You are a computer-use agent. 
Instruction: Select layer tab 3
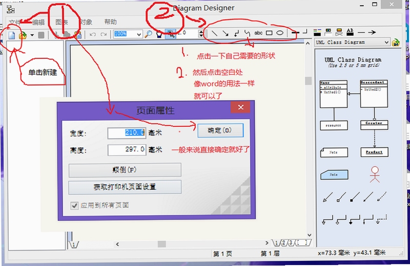coord(291,243)
